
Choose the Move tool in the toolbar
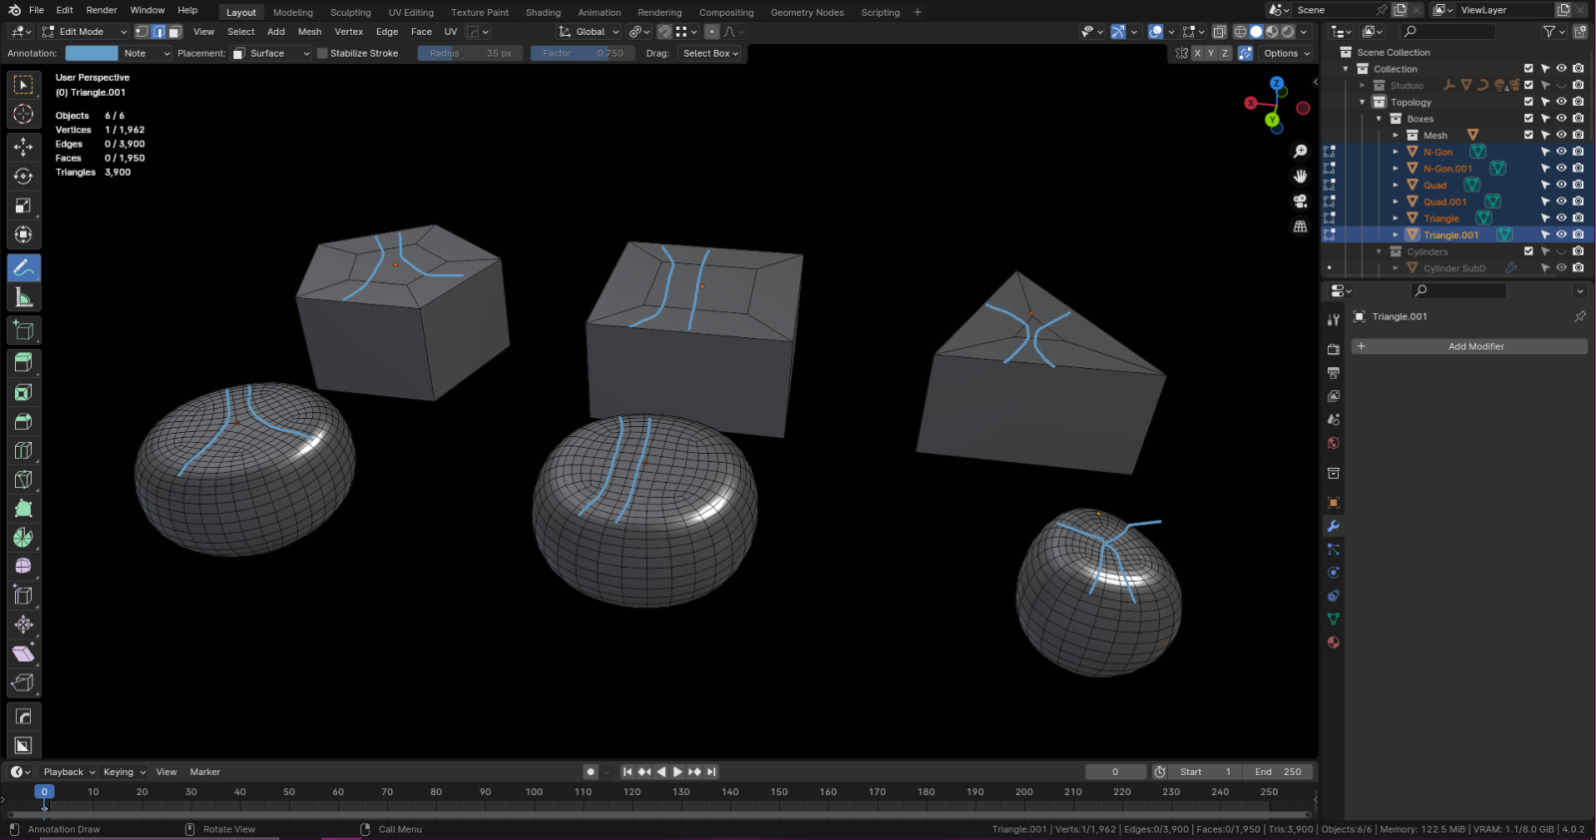[x=24, y=147]
